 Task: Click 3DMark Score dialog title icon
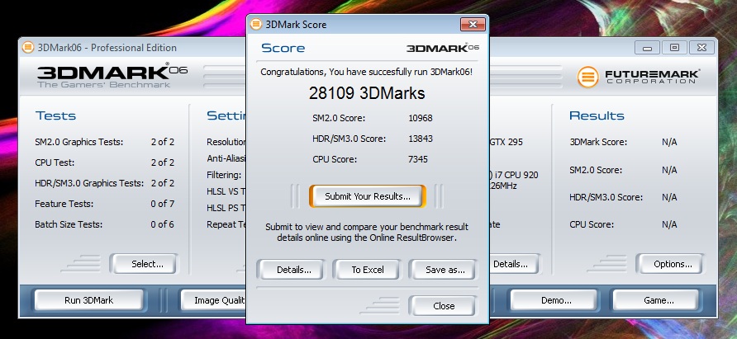point(256,25)
